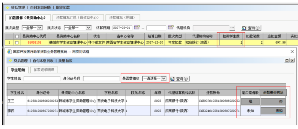Open the start date calendar picker

[x=137, y=28]
